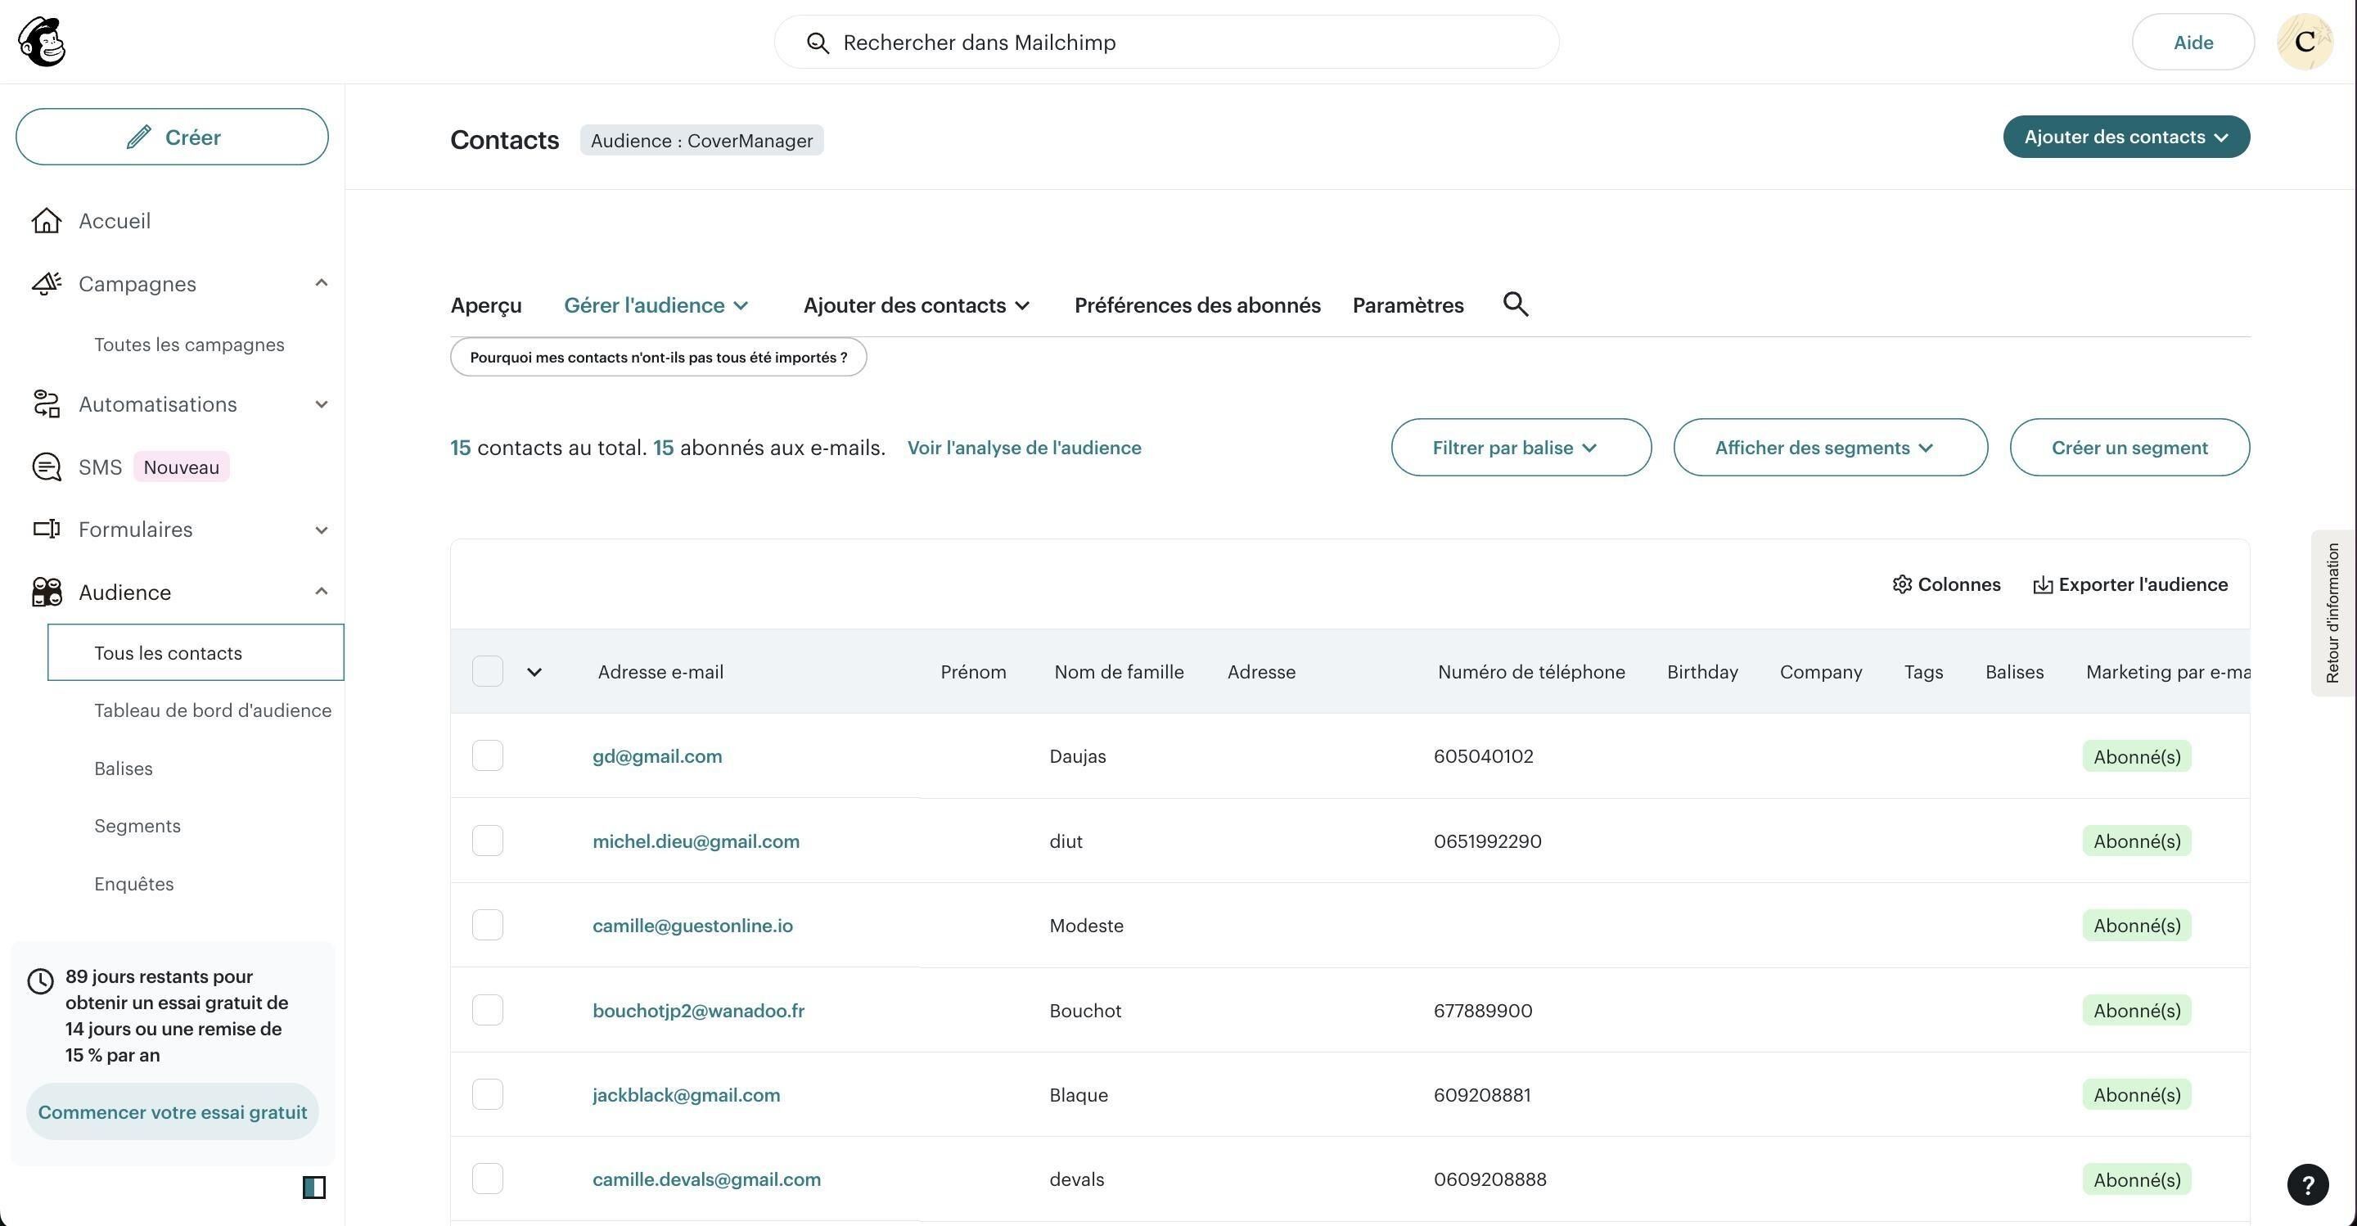Open the Afficher des segments dropdown
The height and width of the screenshot is (1226, 2357).
[x=1830, y=448]
